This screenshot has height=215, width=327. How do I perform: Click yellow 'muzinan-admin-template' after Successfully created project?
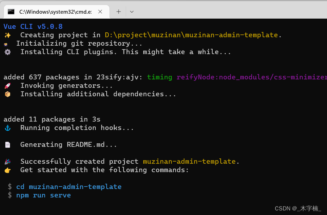click(189, 161)
